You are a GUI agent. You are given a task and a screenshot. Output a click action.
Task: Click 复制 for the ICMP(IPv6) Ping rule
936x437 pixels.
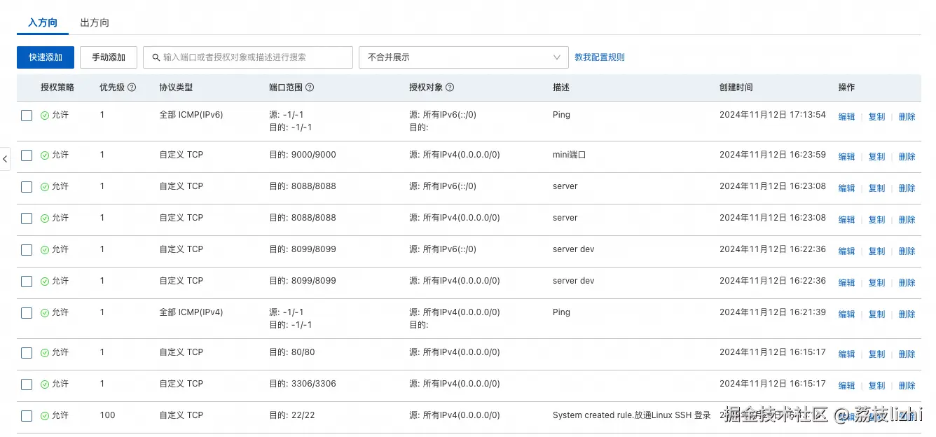point(877,117)
